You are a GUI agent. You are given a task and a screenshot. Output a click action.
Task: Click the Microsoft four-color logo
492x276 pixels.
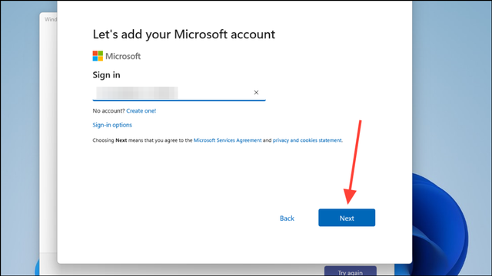98,56
